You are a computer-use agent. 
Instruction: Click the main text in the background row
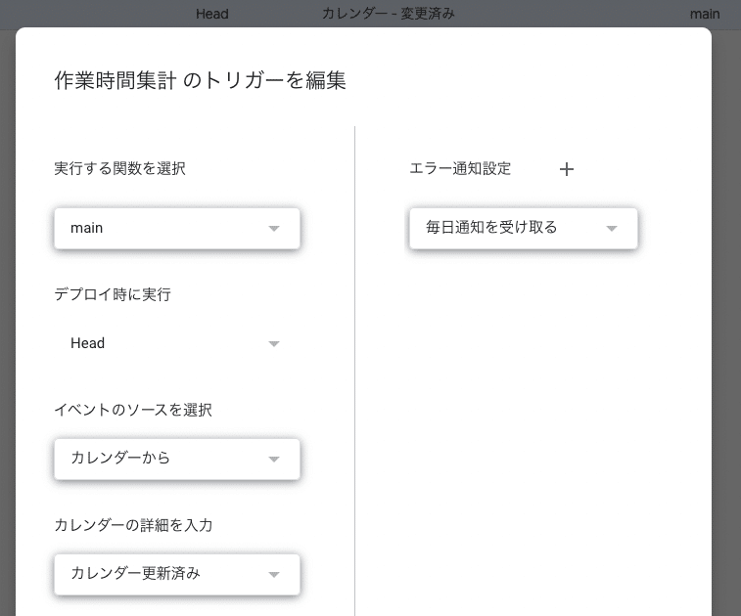pyautogui.click(x=705, y=14)
